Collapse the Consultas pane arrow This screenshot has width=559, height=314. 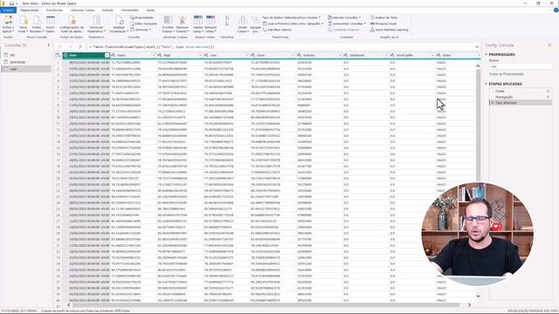(x=49, y=45)
